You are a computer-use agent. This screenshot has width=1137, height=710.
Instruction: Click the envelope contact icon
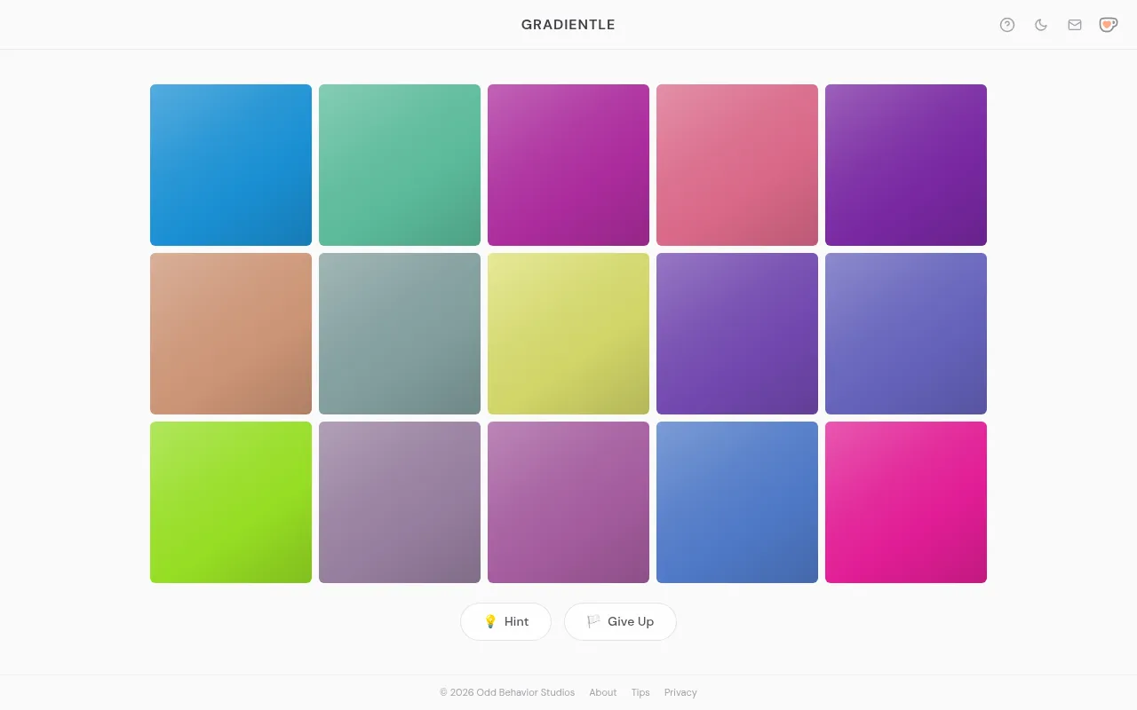(1075, 25)
